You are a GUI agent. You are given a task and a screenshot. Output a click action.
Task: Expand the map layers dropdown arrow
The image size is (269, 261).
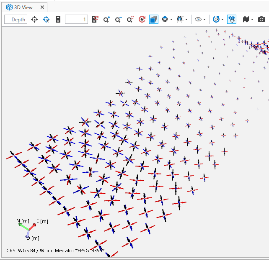pos(252,20)
